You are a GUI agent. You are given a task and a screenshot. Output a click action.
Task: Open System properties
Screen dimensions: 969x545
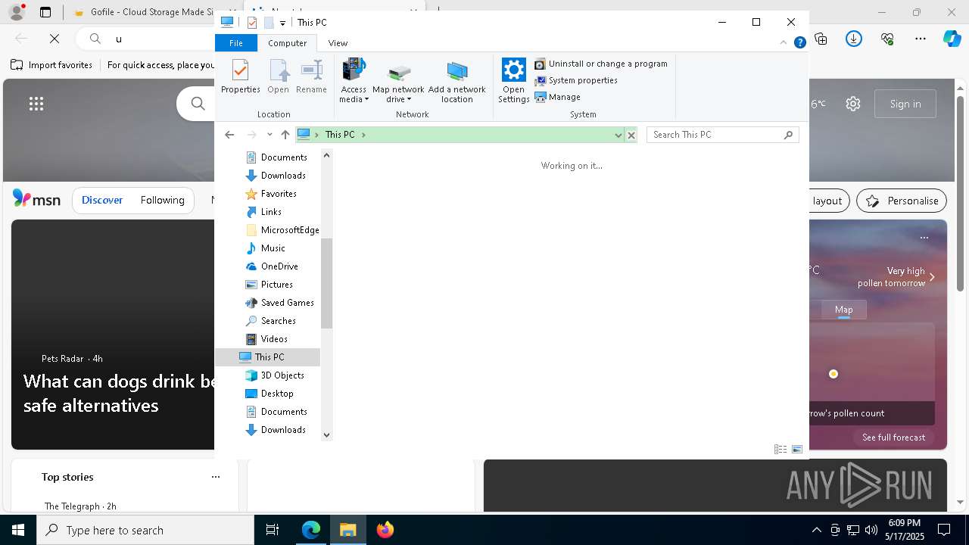tap(577, 80)
